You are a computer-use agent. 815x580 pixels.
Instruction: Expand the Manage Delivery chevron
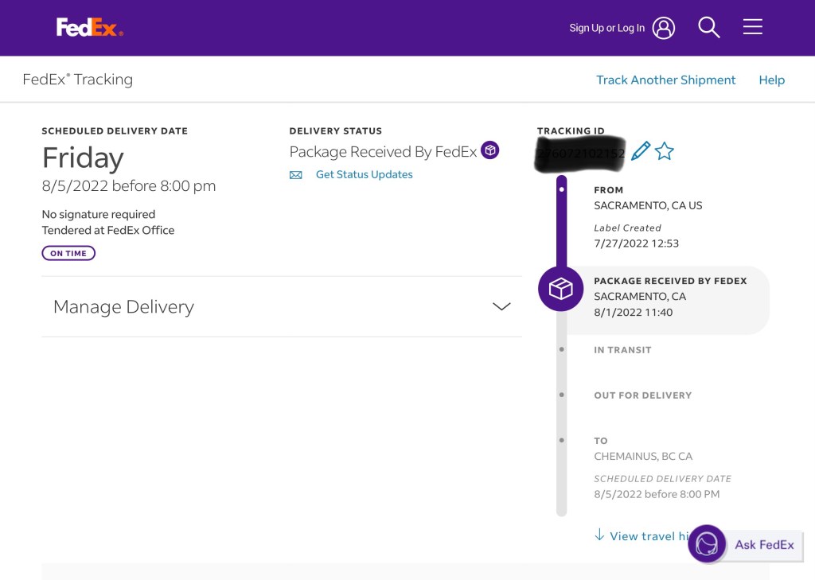point(501,307)
